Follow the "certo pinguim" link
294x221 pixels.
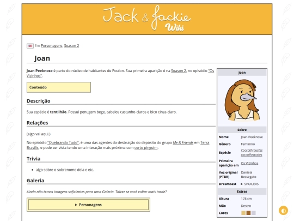tap(146, 148)
